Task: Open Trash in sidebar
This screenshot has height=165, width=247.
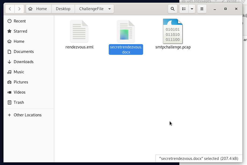Action: [19, 102]
